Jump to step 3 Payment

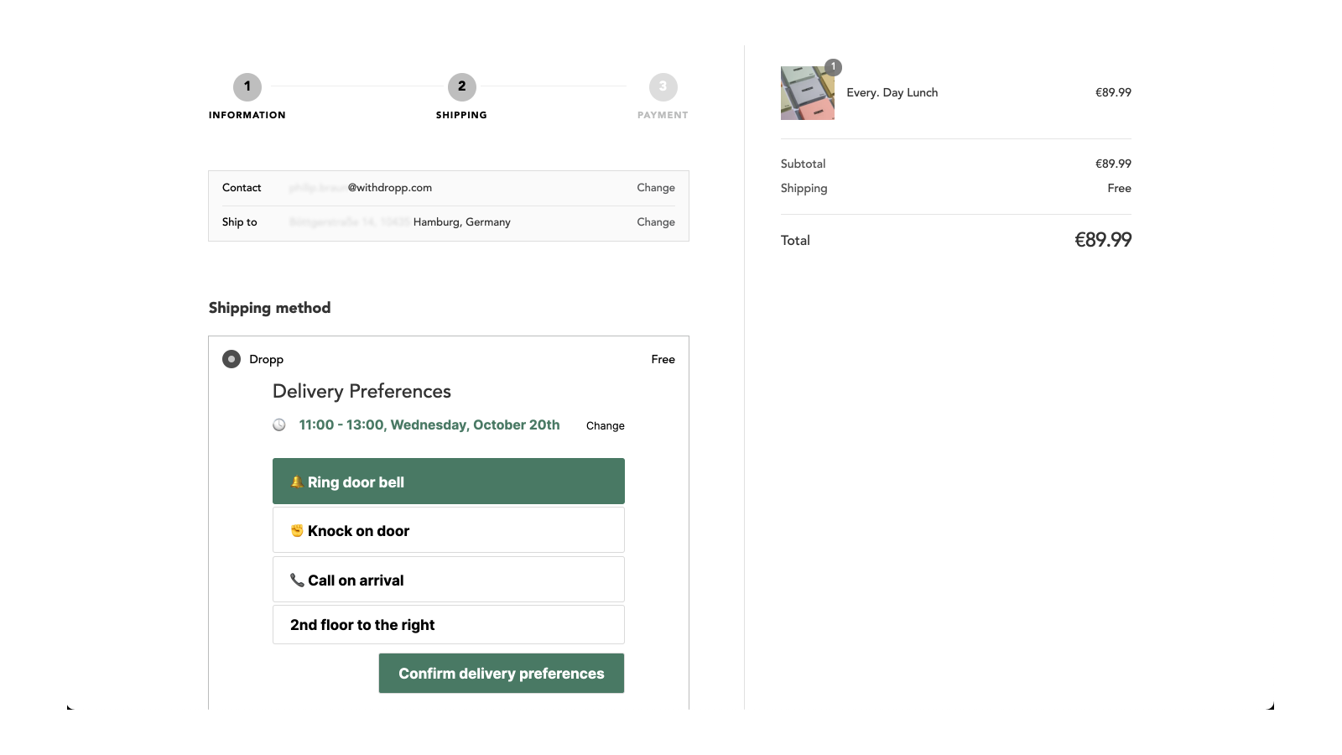tap(663, 86)
